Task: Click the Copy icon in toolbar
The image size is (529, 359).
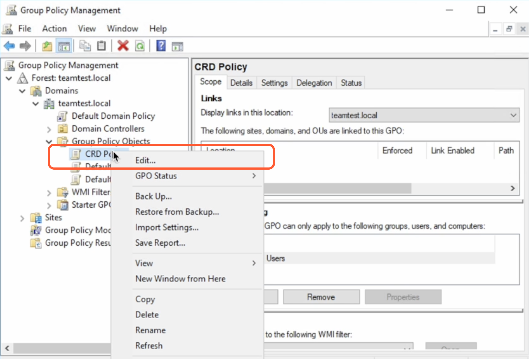Action: pyautogui.click(x=85, y=46)
